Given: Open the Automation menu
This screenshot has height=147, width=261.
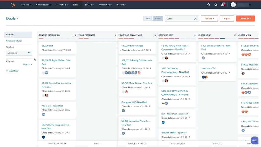Looking at the screenshot, I should click(105, 5).
